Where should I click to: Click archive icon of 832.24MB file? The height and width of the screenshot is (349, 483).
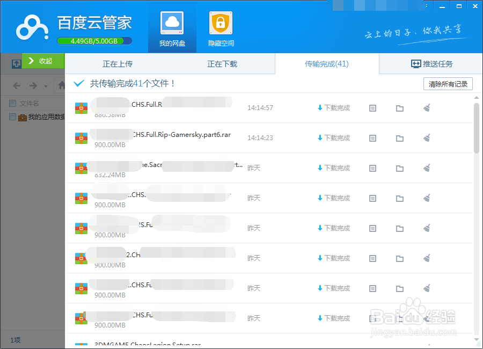82,169
